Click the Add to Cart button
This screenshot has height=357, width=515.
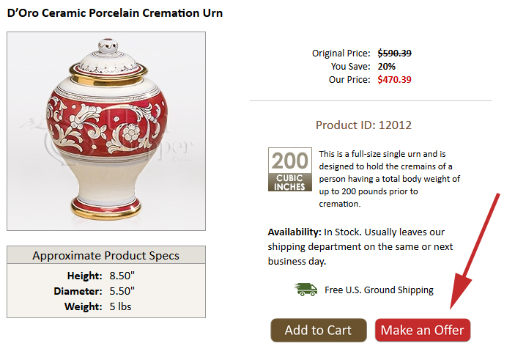click(x=318, y=330)
